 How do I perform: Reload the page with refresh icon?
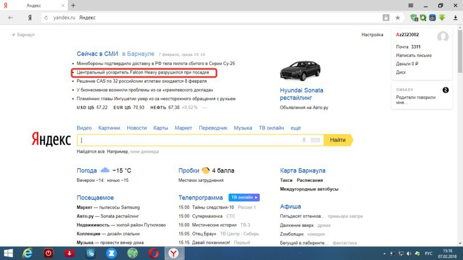coord(46,18)
